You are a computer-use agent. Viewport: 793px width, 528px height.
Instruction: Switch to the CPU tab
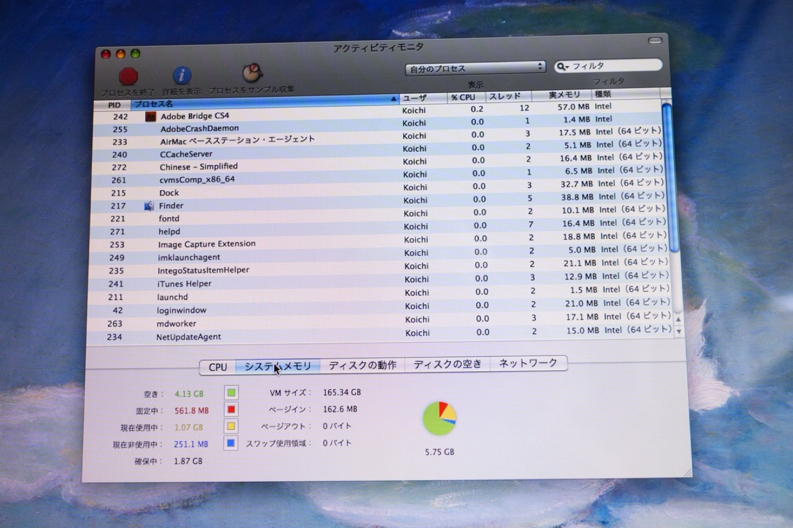point(218,367)
